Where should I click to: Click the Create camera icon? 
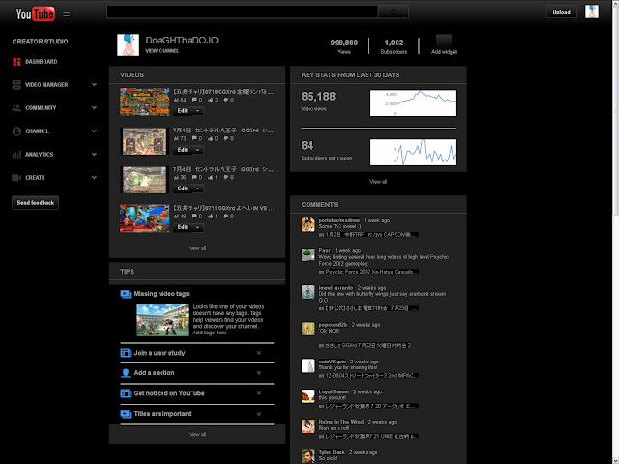tap(16, 178)
